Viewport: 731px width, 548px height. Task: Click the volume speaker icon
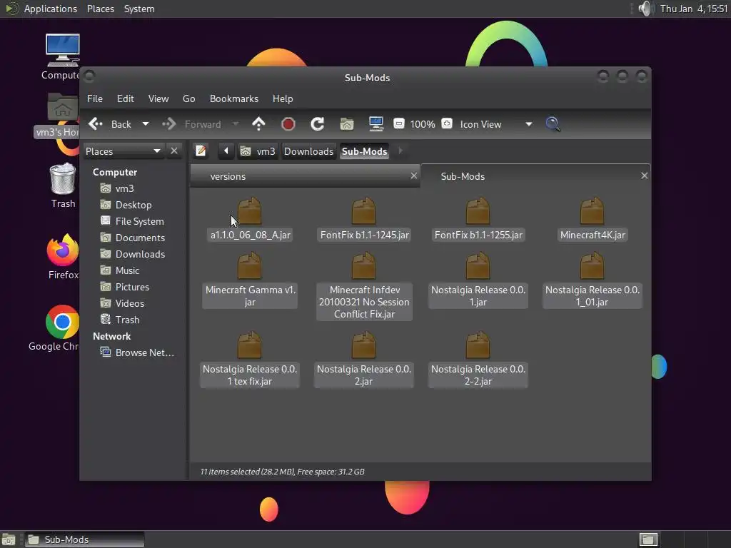[645, 9]
